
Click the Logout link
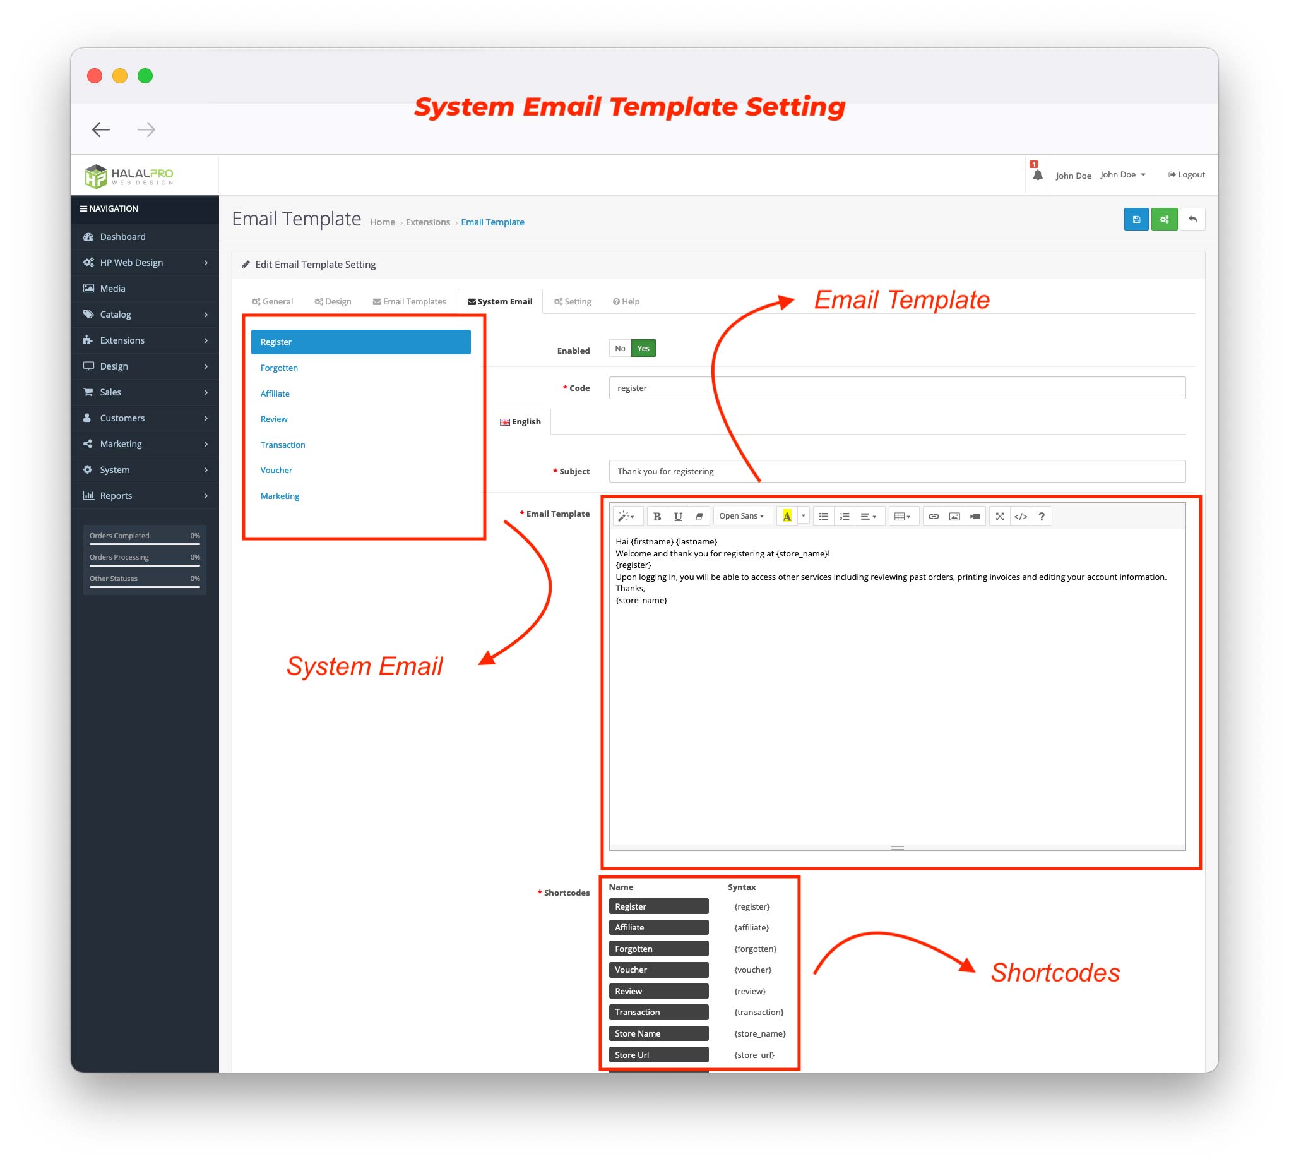1187,175
